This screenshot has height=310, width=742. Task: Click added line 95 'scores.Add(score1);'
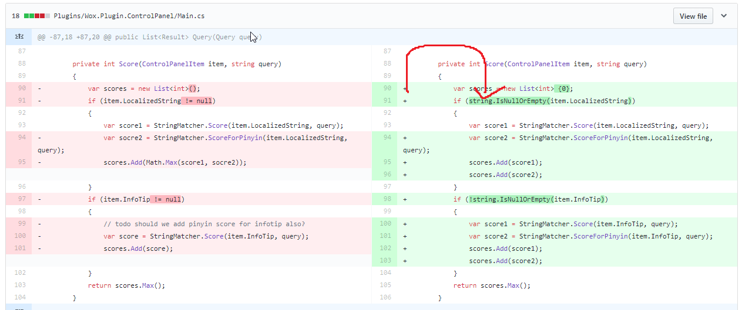tap(505, 162)
